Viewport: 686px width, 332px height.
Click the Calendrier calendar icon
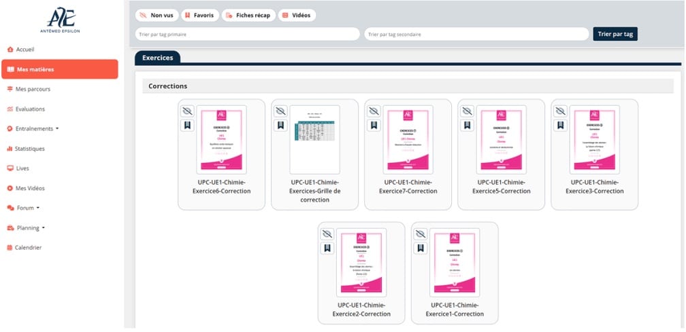point(10,248)
